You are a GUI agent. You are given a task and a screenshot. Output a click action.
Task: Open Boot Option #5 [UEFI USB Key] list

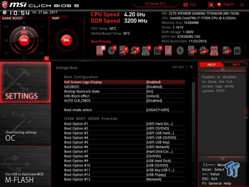(x=158, y=142)
